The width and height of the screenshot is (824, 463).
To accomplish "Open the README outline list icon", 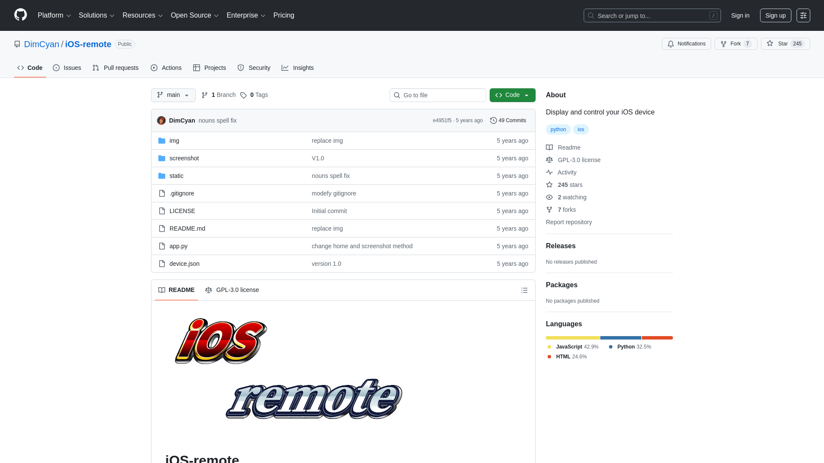I will (x=524, y=290).
